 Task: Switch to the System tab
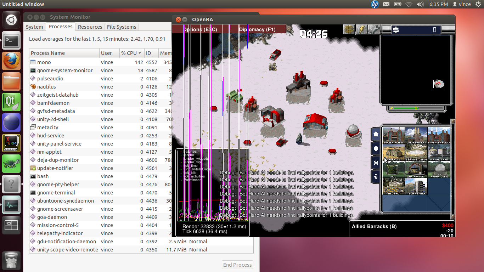tap(34, 27)
